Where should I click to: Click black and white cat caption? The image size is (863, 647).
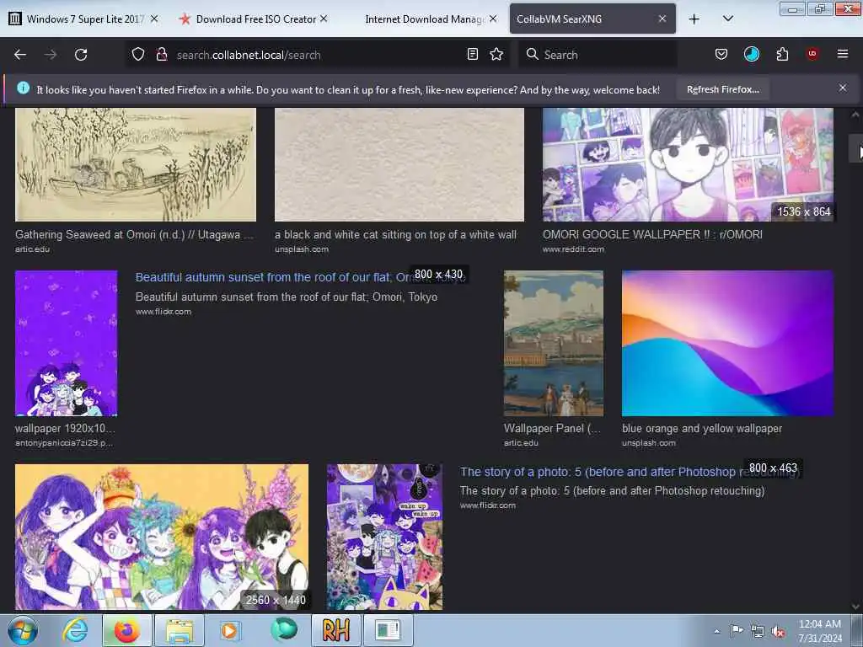395,234
